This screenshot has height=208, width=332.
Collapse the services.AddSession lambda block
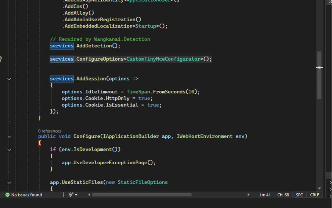[x=9, y=79]
